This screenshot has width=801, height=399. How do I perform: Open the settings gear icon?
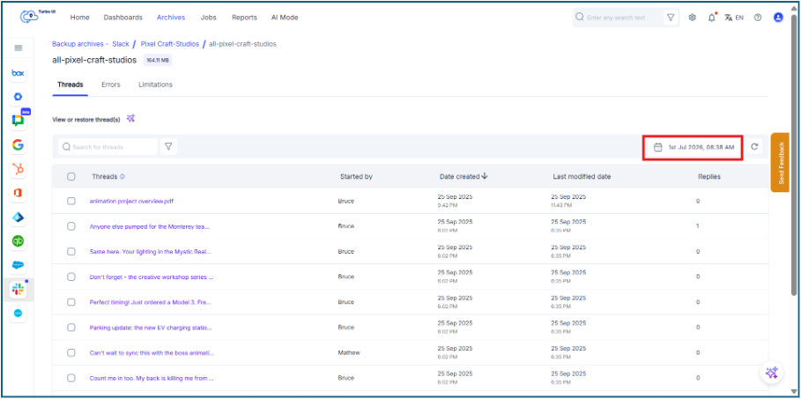click(x=693, y=18)
